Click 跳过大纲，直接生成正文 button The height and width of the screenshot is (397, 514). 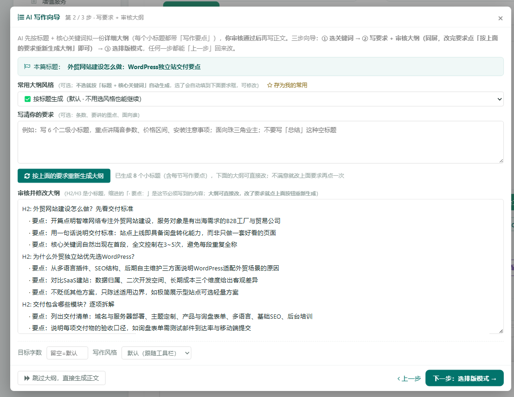[x=62, y=378]
